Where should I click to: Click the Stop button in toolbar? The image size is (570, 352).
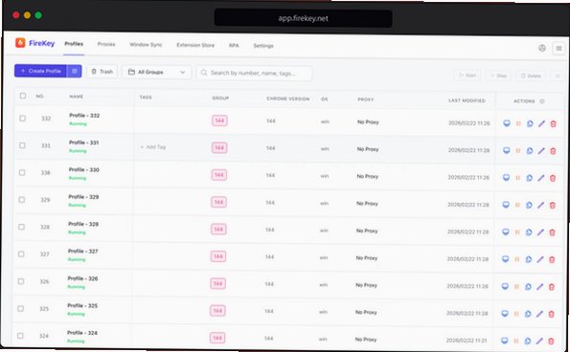click(498, 76)
